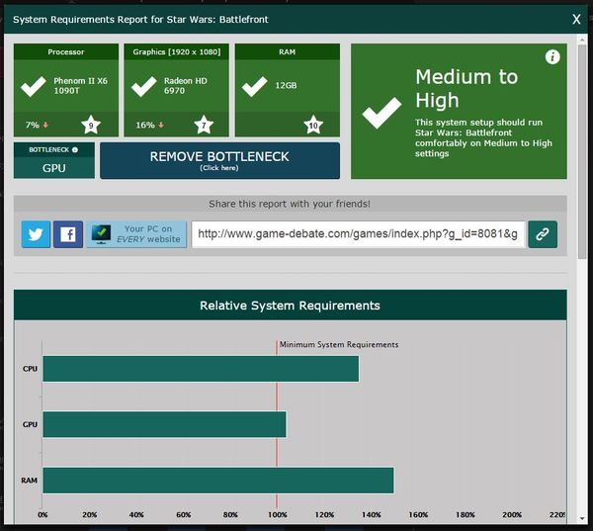The height and width of the screenshot is (531, 593).
Task: Select the report URL text field
Action: (x=359, y=234)
